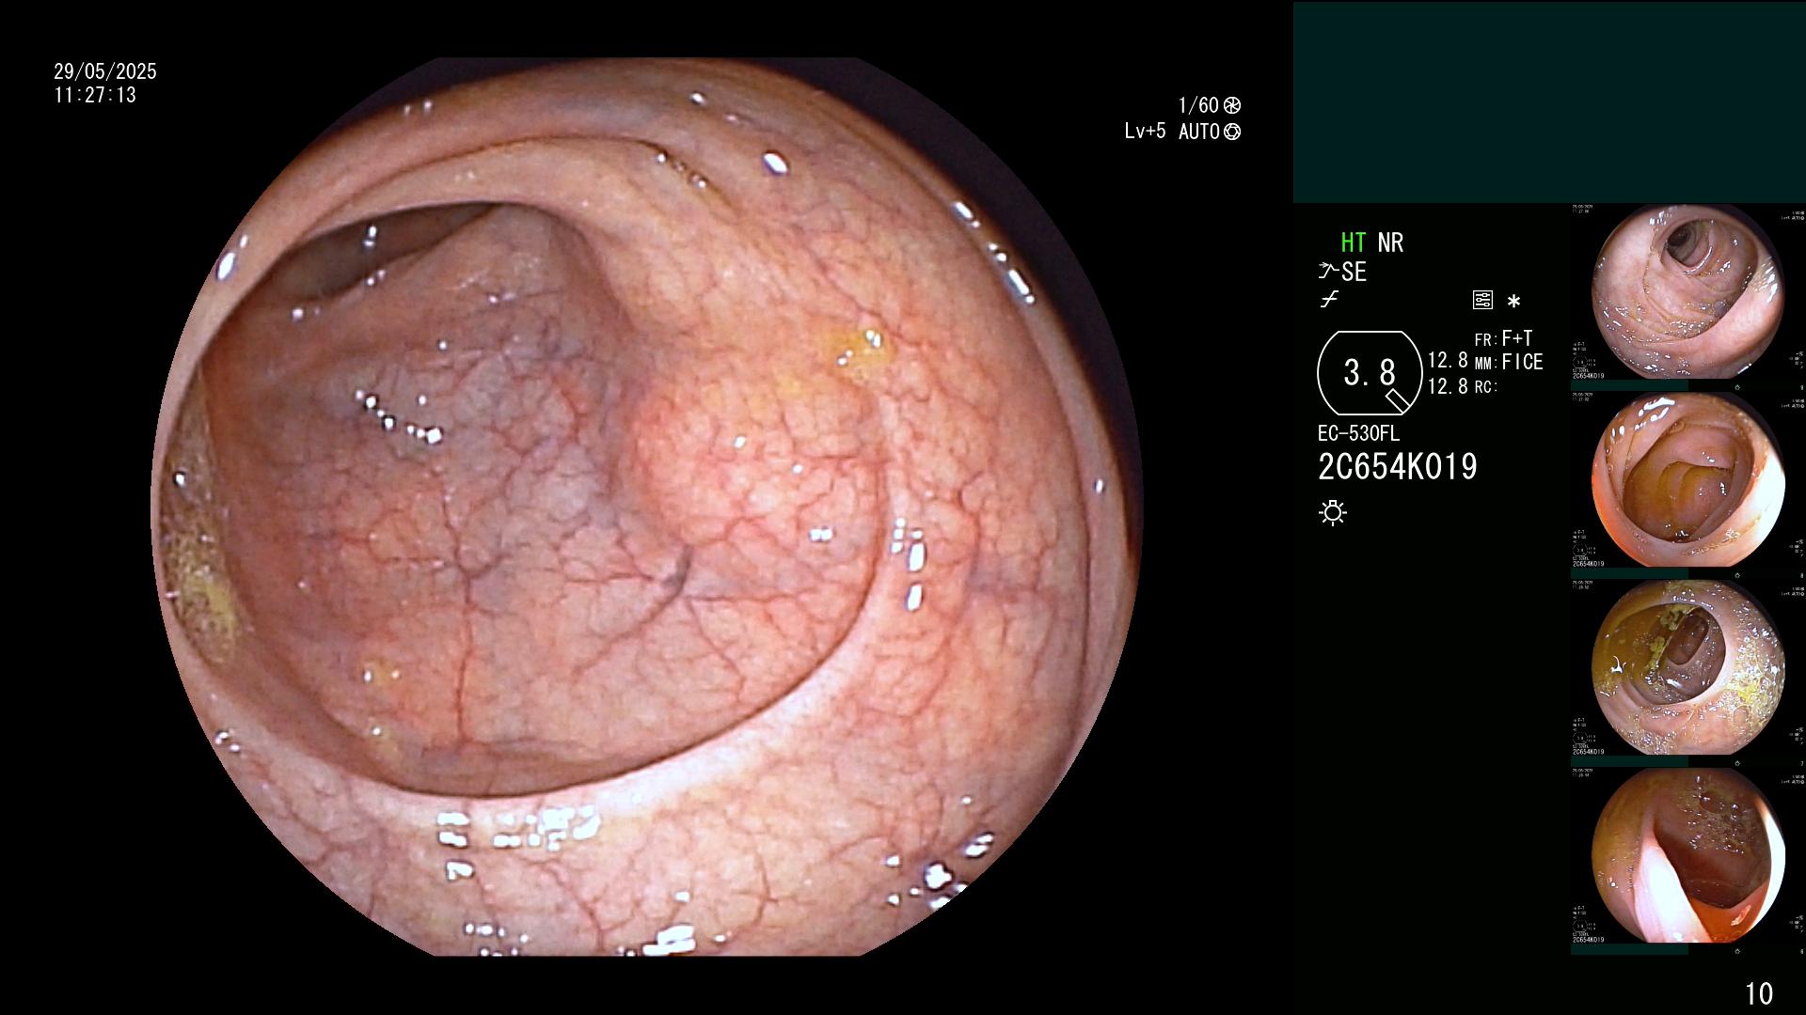
Task: Click the NR noise reduction indicator
Action: (1390, 242)
